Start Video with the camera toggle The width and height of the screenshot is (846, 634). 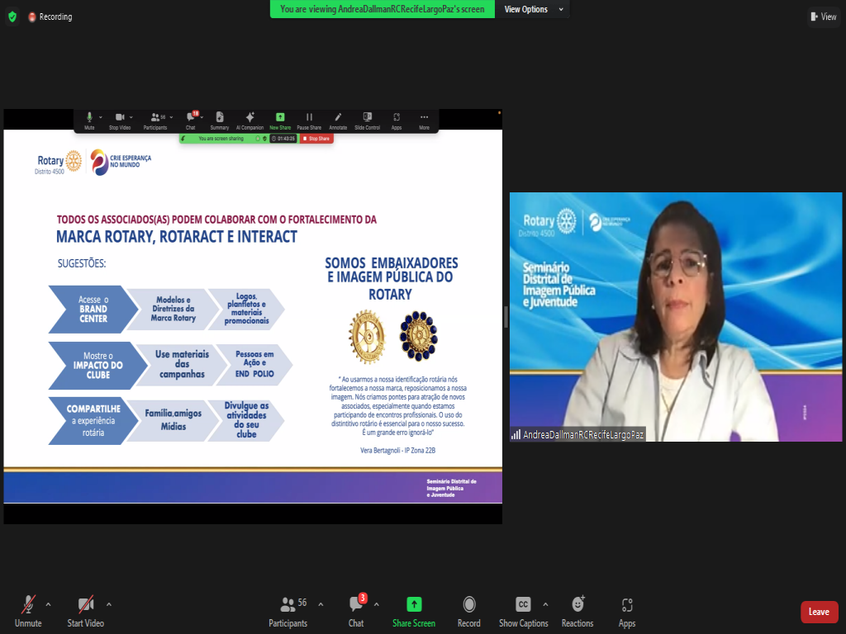point(86,610)
